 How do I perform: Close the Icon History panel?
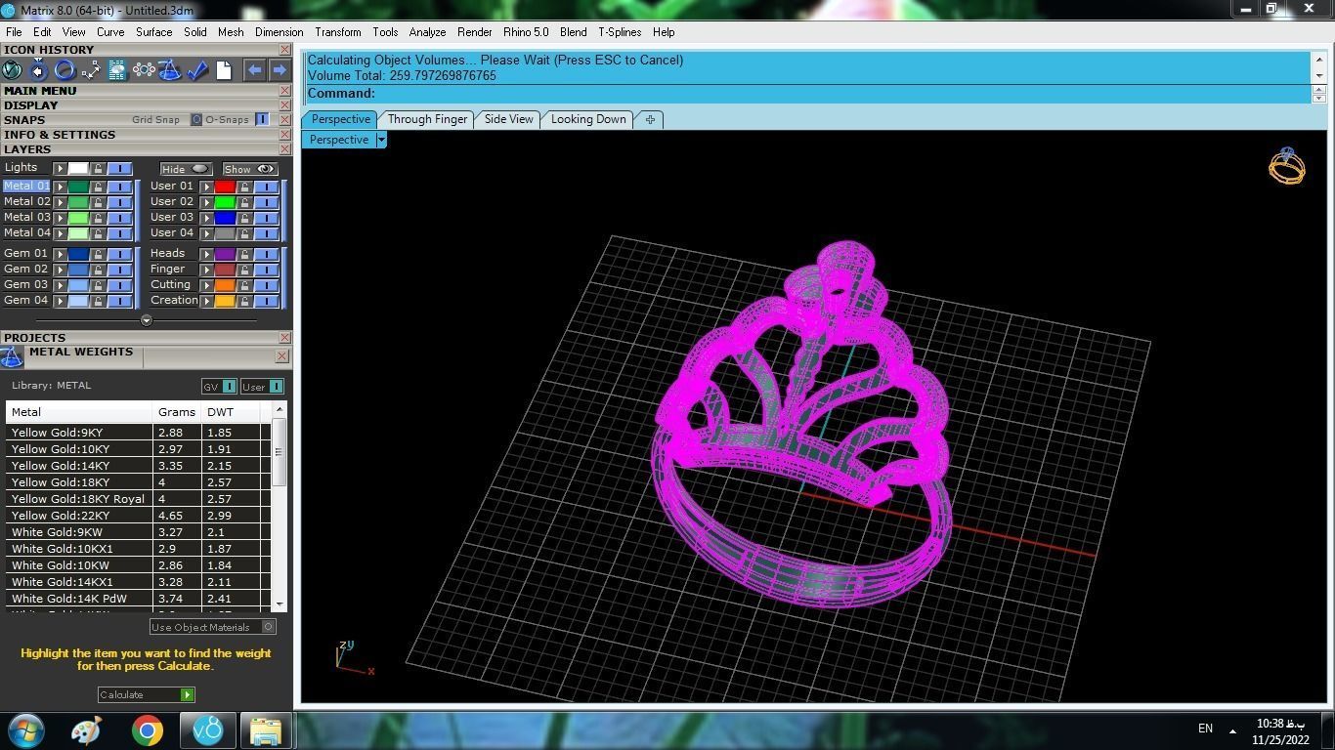284,50
